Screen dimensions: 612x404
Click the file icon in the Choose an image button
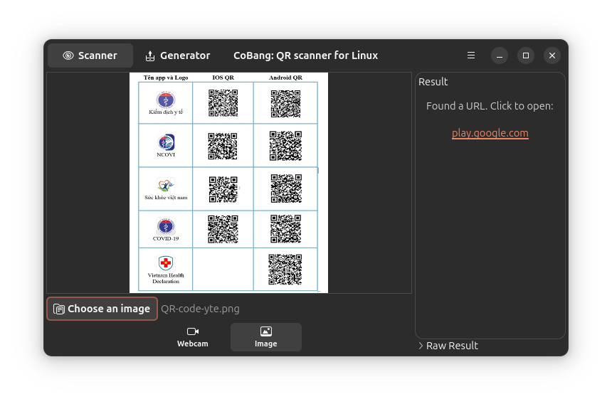click(59, 309)
